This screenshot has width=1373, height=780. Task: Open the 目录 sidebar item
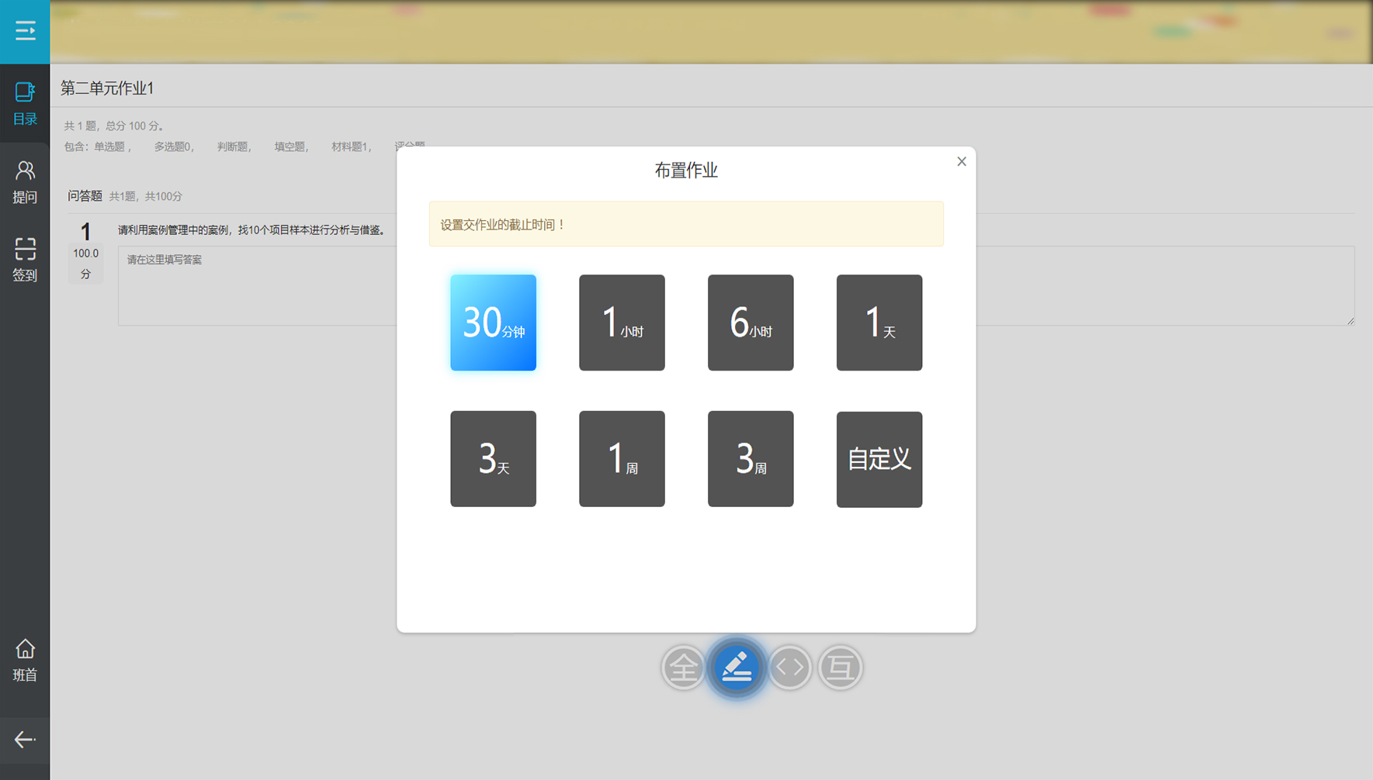25,103
